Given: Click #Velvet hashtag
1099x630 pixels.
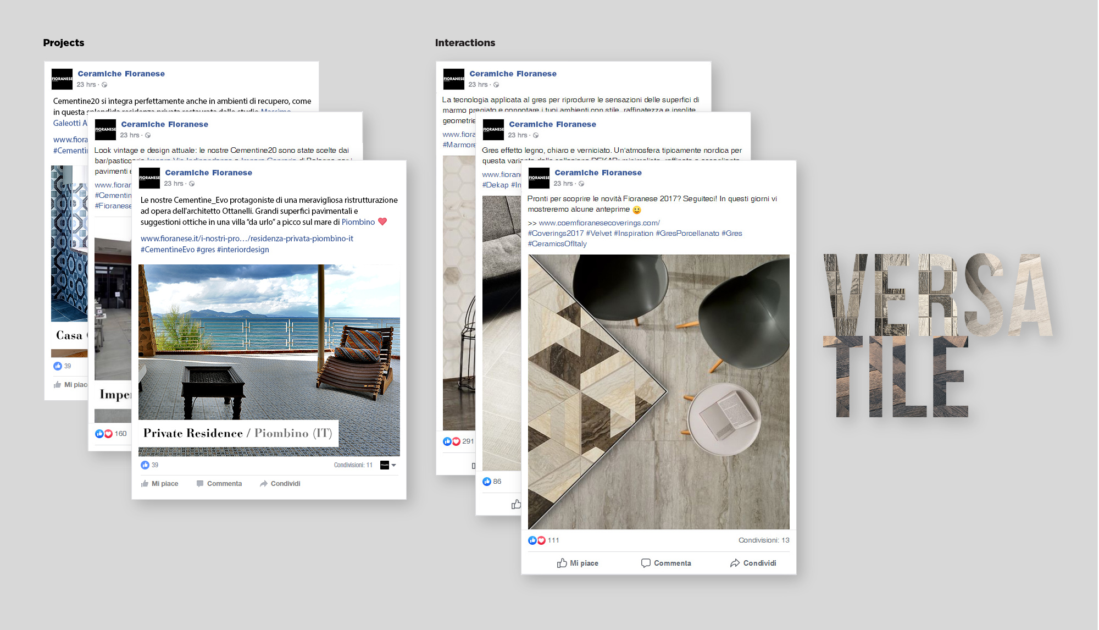Looking at the screenshot, I should coord(599,234).
